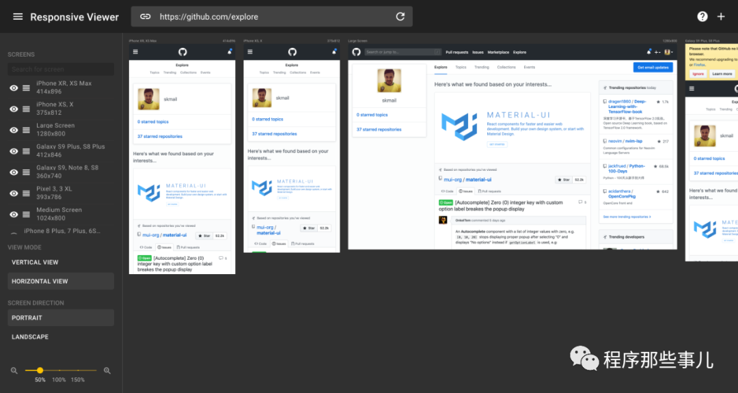Viewport: 738px width, 393px height.
Task: Click GitHub search box in Large Screen preview
Action: click(403, 52)
